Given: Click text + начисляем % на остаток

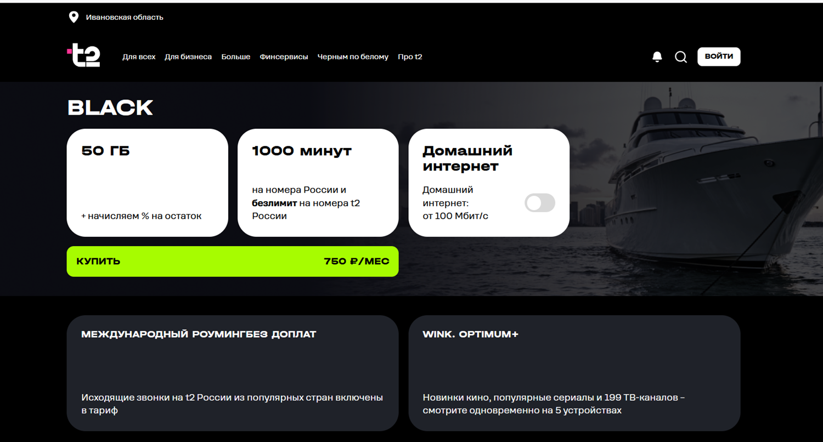Looking at the screenshot, I should tap(141, 216).
